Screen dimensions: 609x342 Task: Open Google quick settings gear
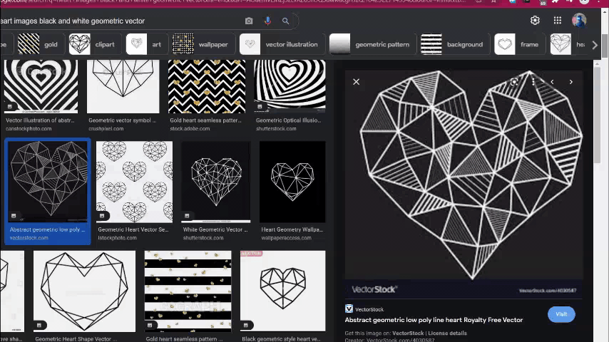click(x=535, y=20)
